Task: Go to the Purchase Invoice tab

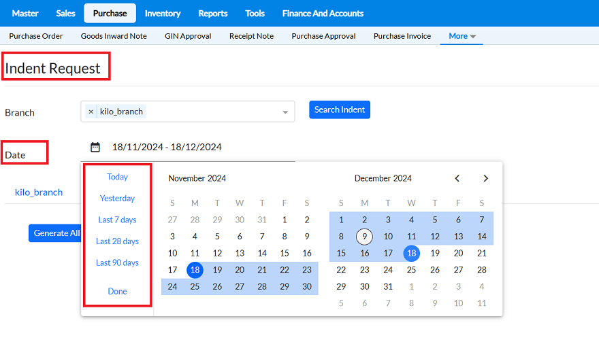Action: [x=402, y=36]
